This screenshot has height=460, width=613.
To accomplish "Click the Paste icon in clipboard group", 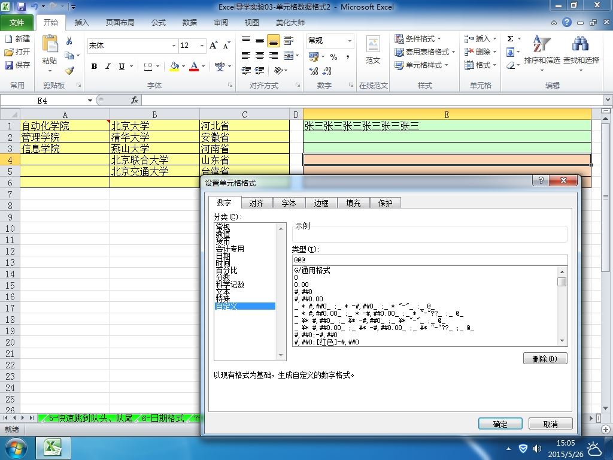I will [50, 44].
